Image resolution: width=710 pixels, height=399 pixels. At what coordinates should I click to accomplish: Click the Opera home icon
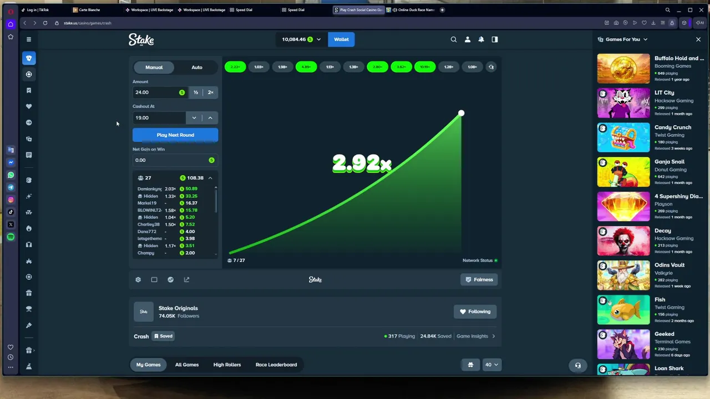click(11, 24)
